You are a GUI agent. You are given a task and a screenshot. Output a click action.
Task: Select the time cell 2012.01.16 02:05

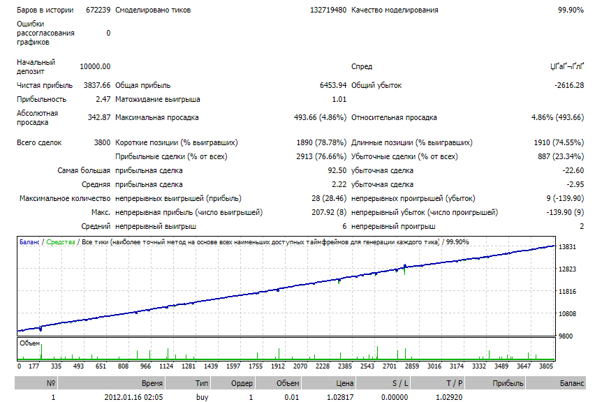(x=133, y=397)
